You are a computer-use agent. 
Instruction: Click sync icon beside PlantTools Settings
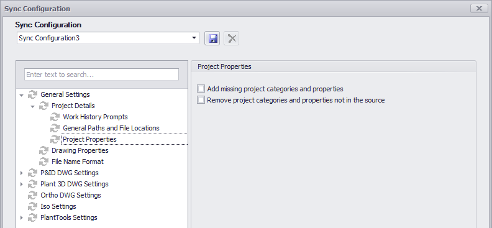33,217
